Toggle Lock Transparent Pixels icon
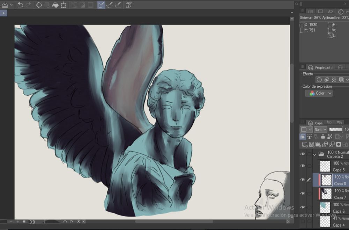The width and height of the screenshot is (349, 230). tap(330, 137)
